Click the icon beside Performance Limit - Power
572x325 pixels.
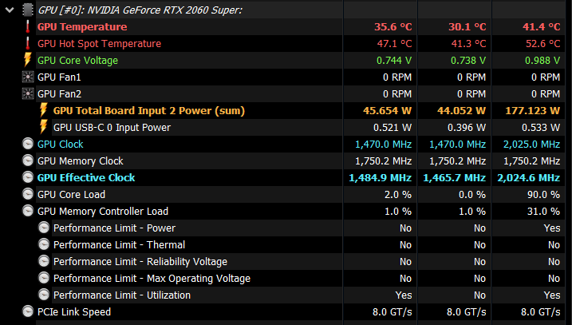click(x=44, y=228)
